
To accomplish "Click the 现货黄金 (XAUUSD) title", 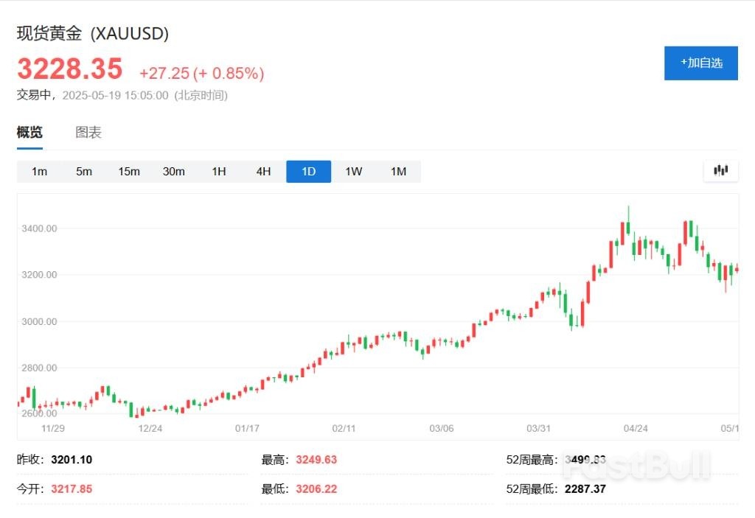I will [x=93, y=33].
